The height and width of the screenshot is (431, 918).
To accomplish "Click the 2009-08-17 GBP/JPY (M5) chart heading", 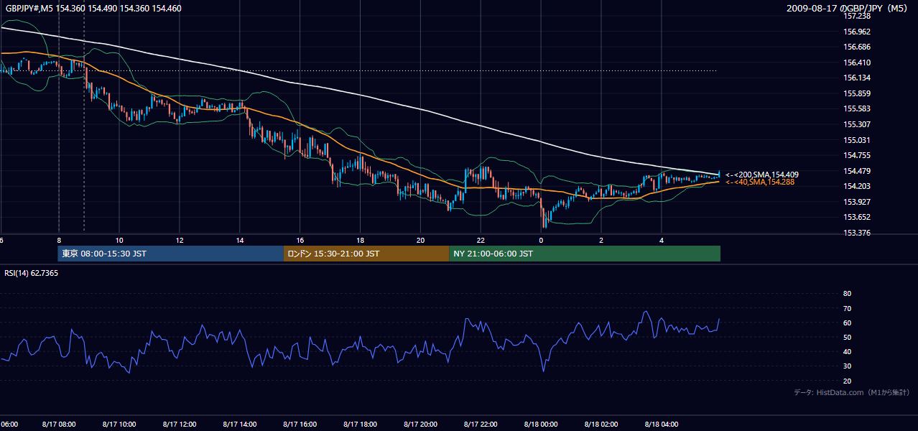I will (x=847, y=9).
